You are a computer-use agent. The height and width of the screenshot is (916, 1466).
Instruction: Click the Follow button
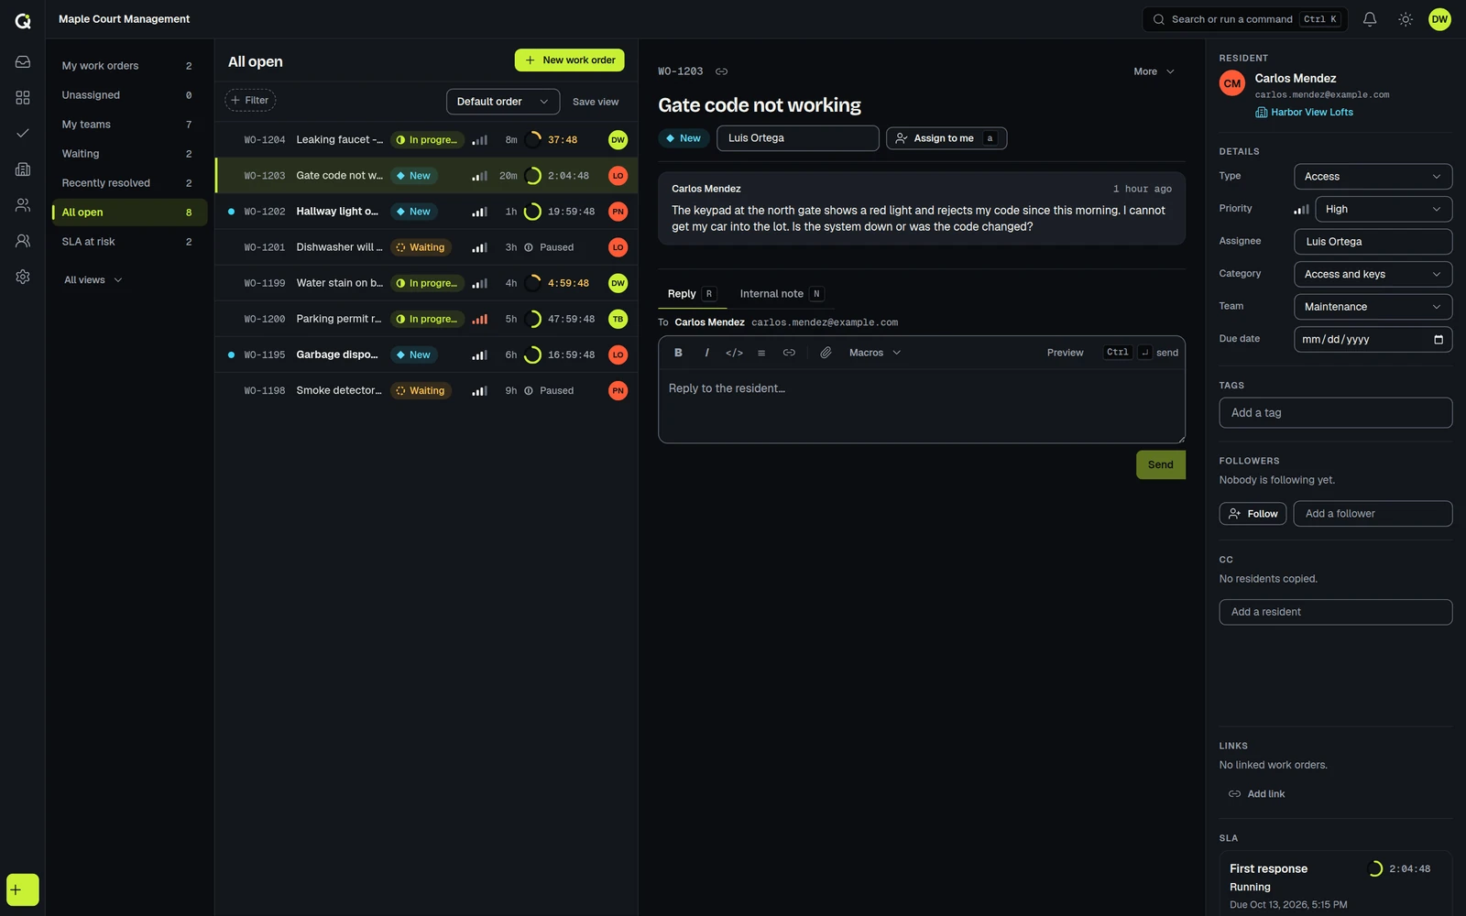1253,514
